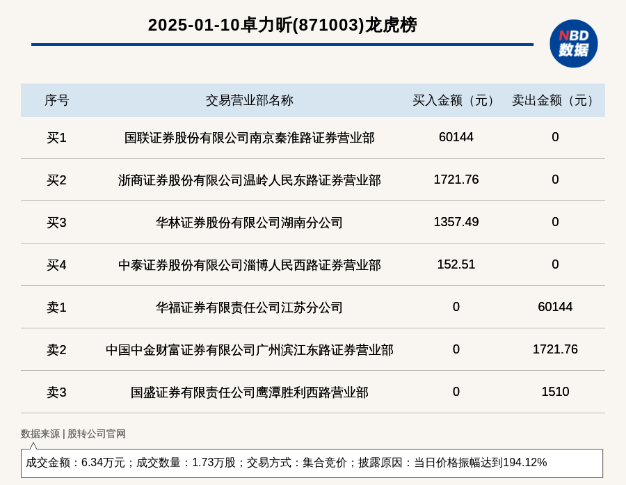Click 华林证券股份有限公司湖南分公司
Screen dimensions: 626x485
pos(250,223)
